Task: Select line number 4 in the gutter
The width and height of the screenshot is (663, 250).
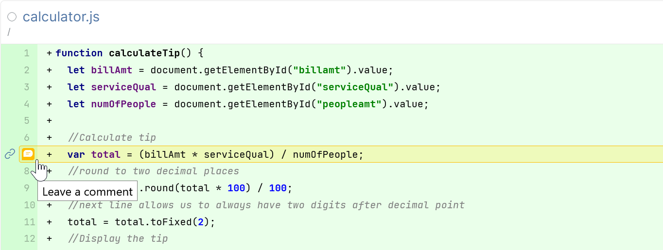Action: tap(27, 104)
